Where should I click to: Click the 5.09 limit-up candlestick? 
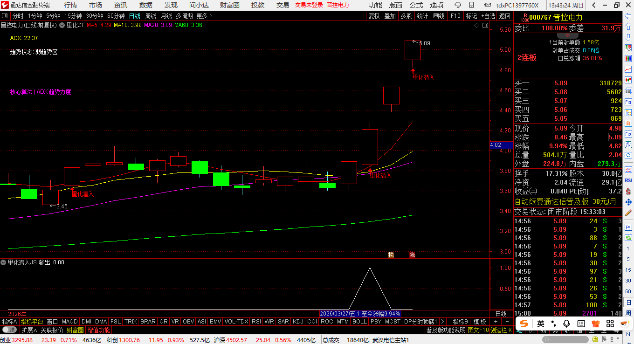pos(413,50)
